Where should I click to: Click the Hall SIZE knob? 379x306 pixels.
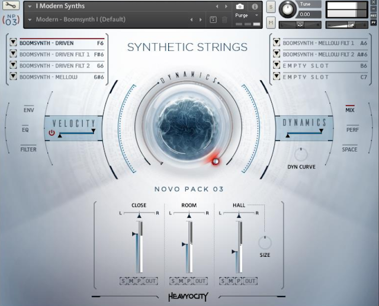(265, 243)
